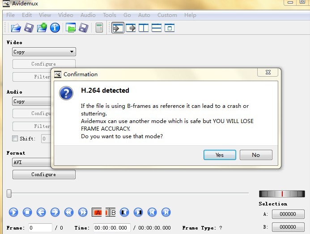The width and height of the screenshot is (310, 234).
Task: Click selection A 000000 button
Action: [x=288, y=214]
